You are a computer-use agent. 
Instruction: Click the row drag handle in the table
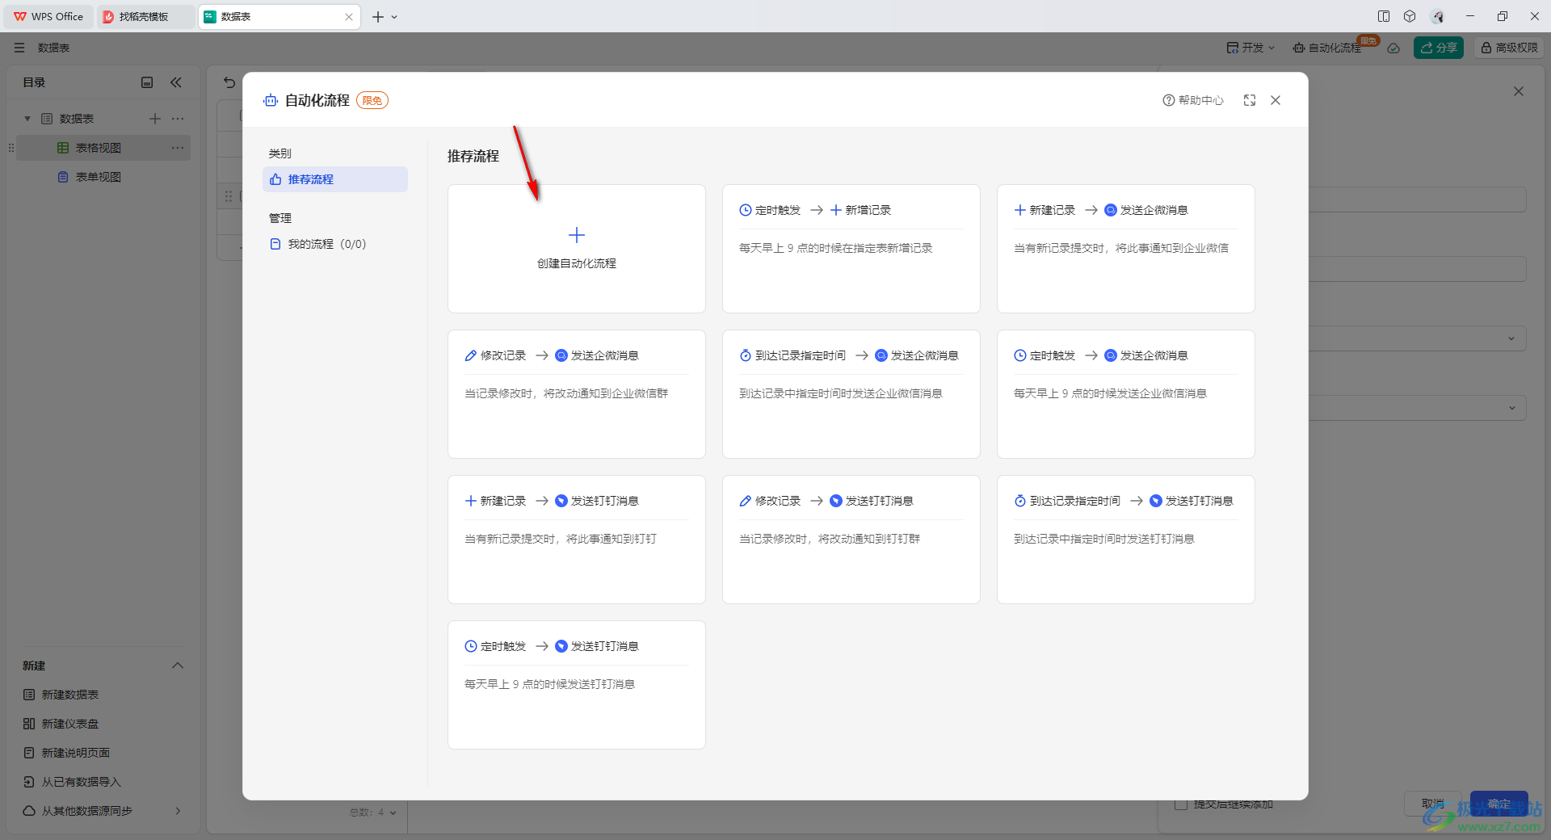(x=229, y=196)
